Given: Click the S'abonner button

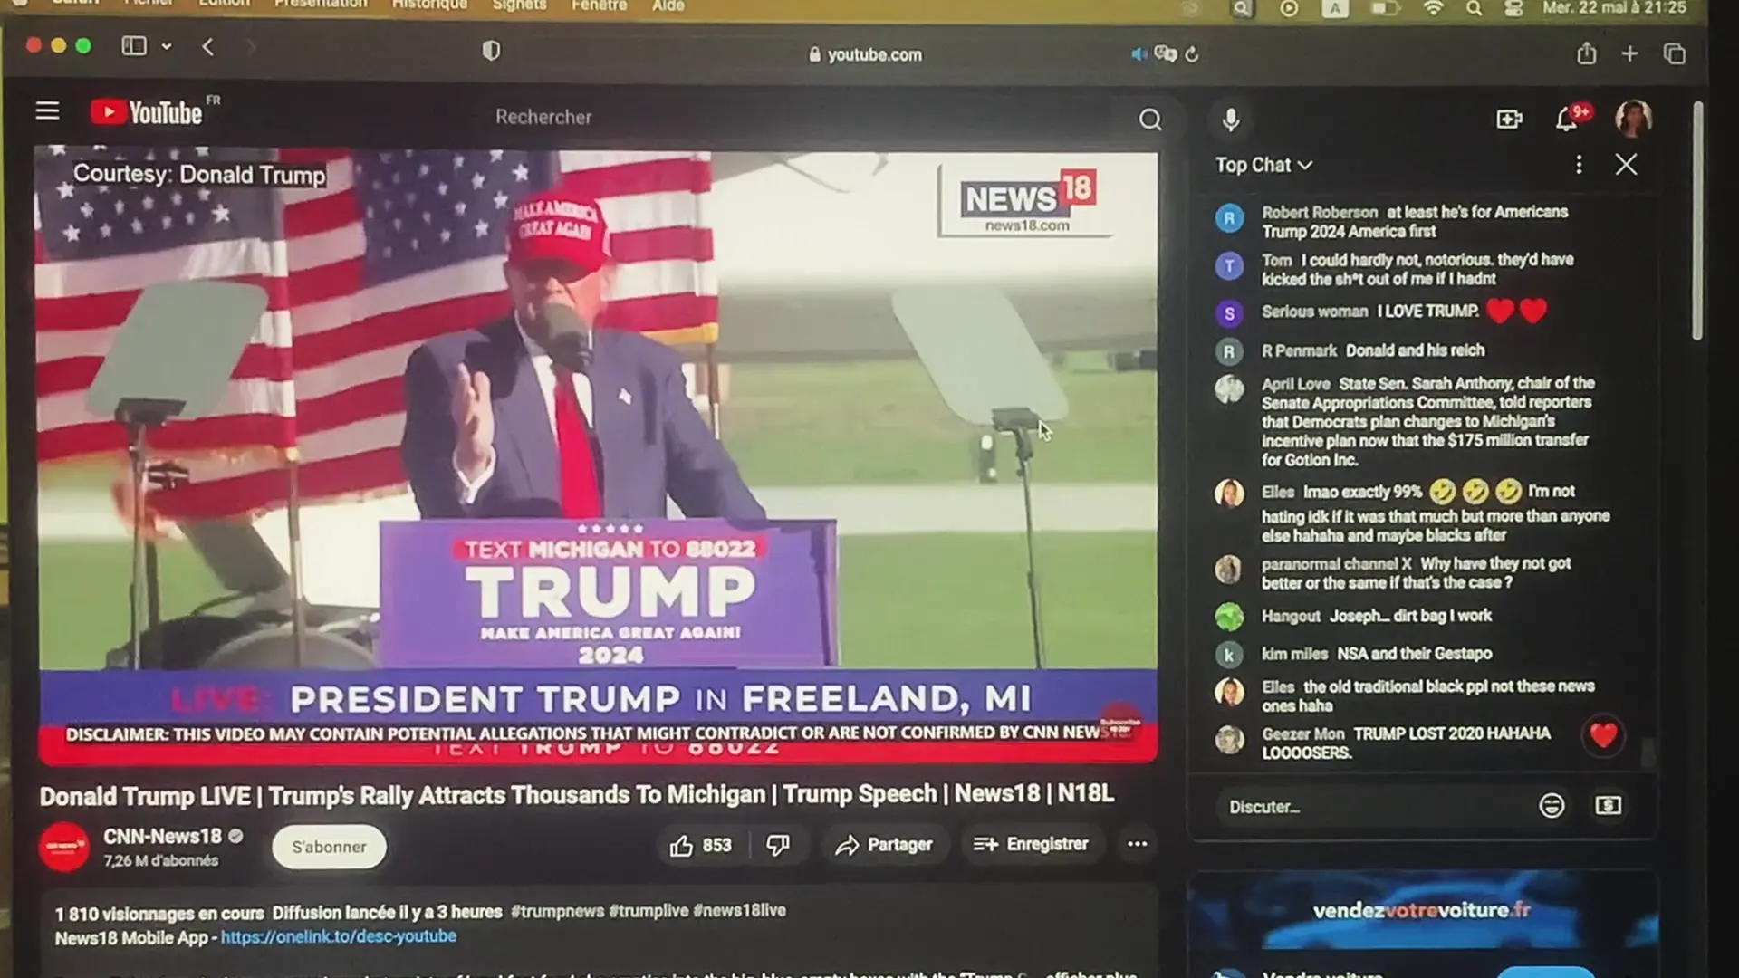Looking at the screenshot, I should 329,847.
